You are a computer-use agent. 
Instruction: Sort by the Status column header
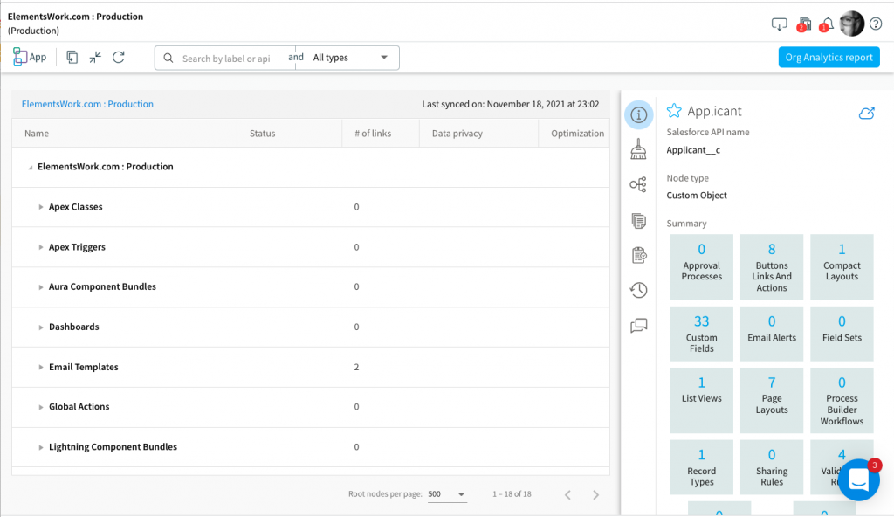(x=262, y=134)
